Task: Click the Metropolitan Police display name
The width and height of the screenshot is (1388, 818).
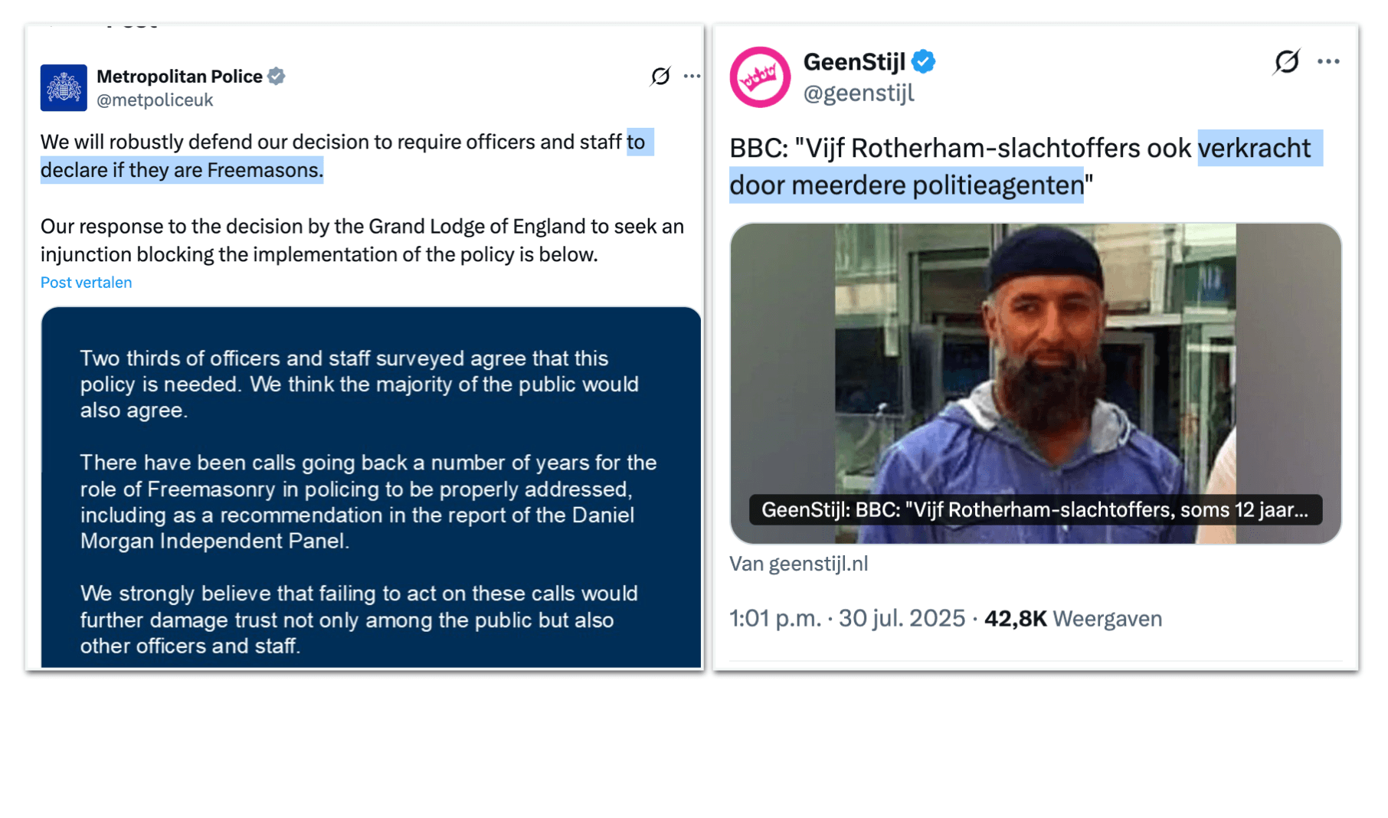Action: (x=179, y=77)
